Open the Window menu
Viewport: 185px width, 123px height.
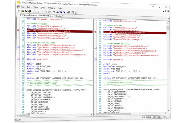click(51, 8)
